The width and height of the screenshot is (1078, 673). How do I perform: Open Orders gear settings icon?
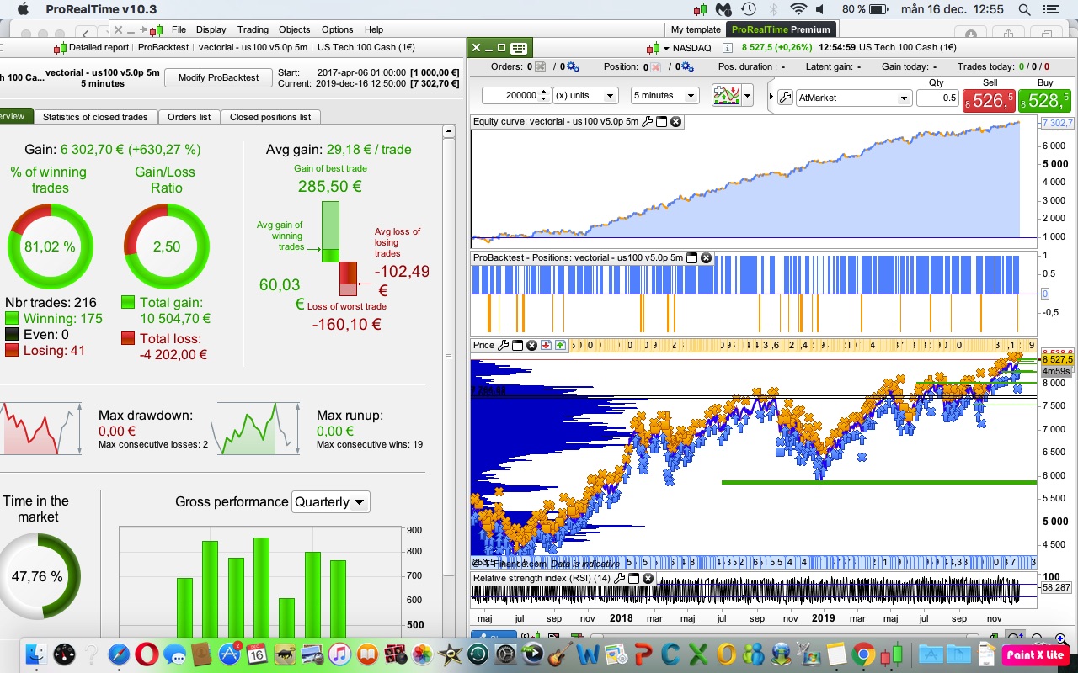tap(573, 66)
